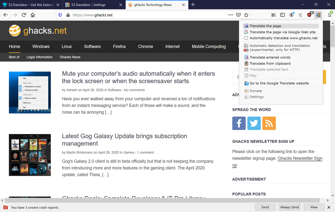Viewport: 335px width, 212px height.
Task: Open the page actions three-dot menu
Action: [x=231, y=15]
